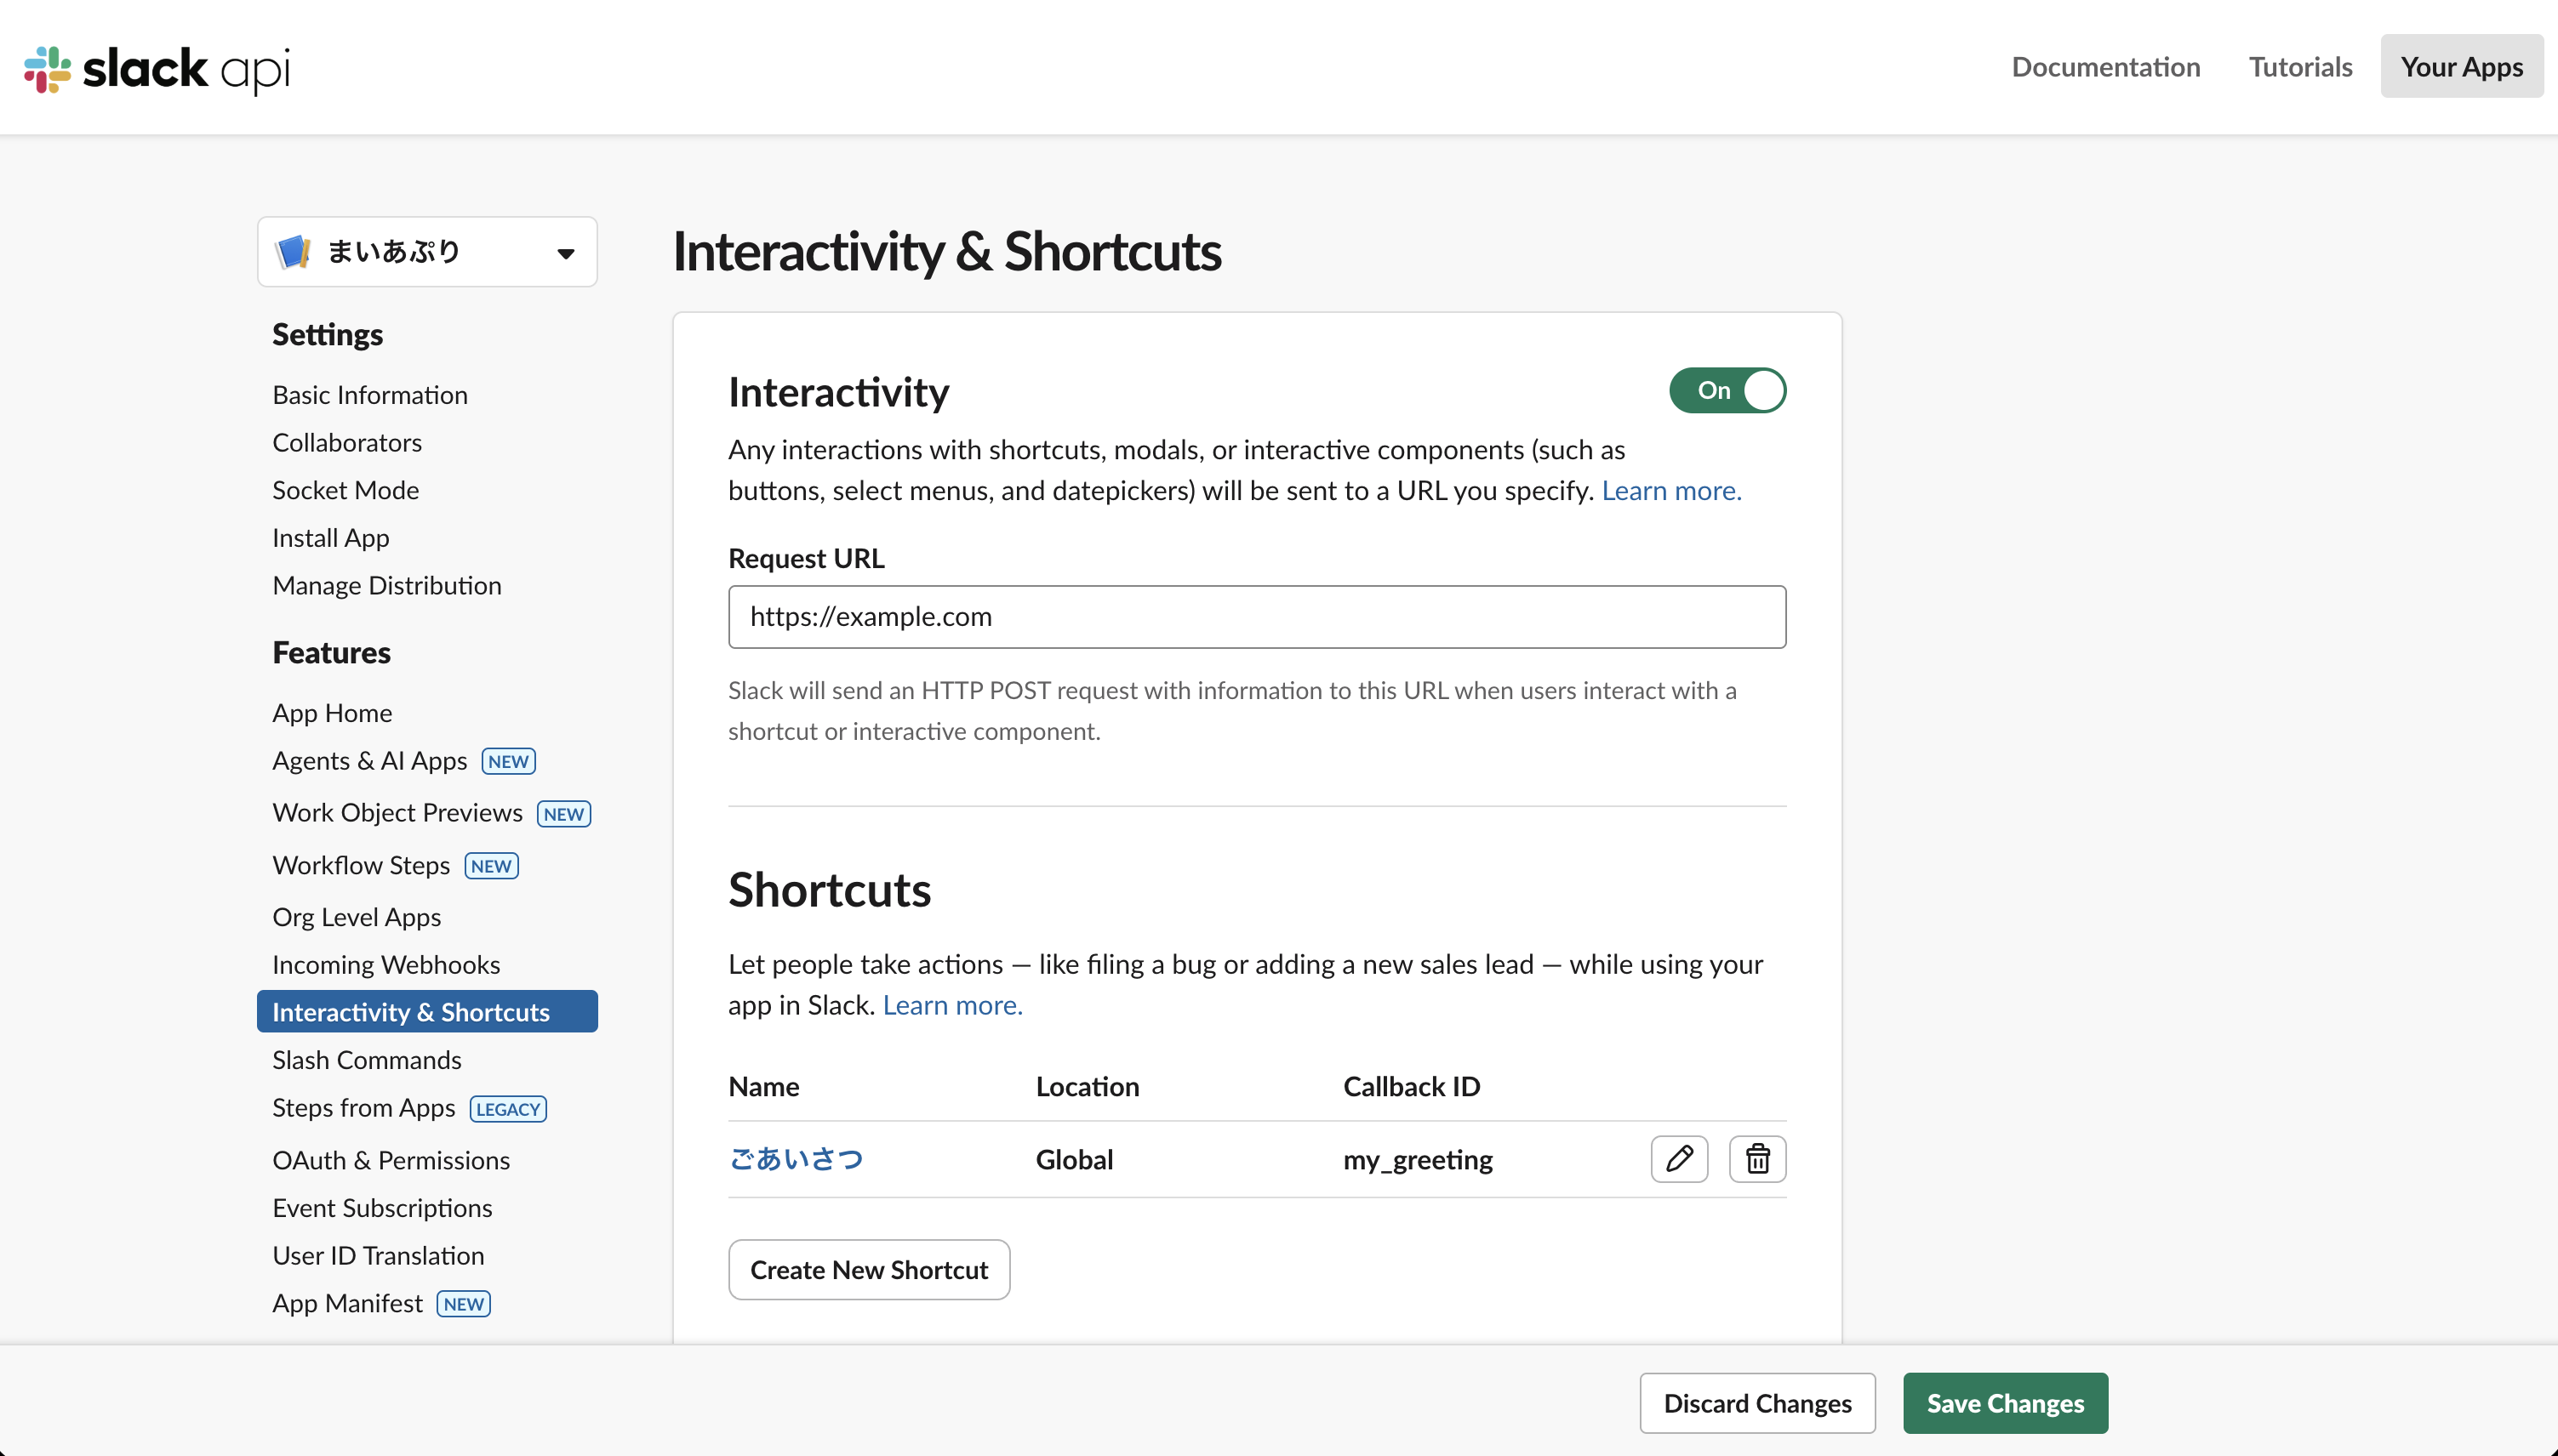Open Socket Mode settings
The image size is (2558, 1456).
pyautogui.click(x=345, y=490)
